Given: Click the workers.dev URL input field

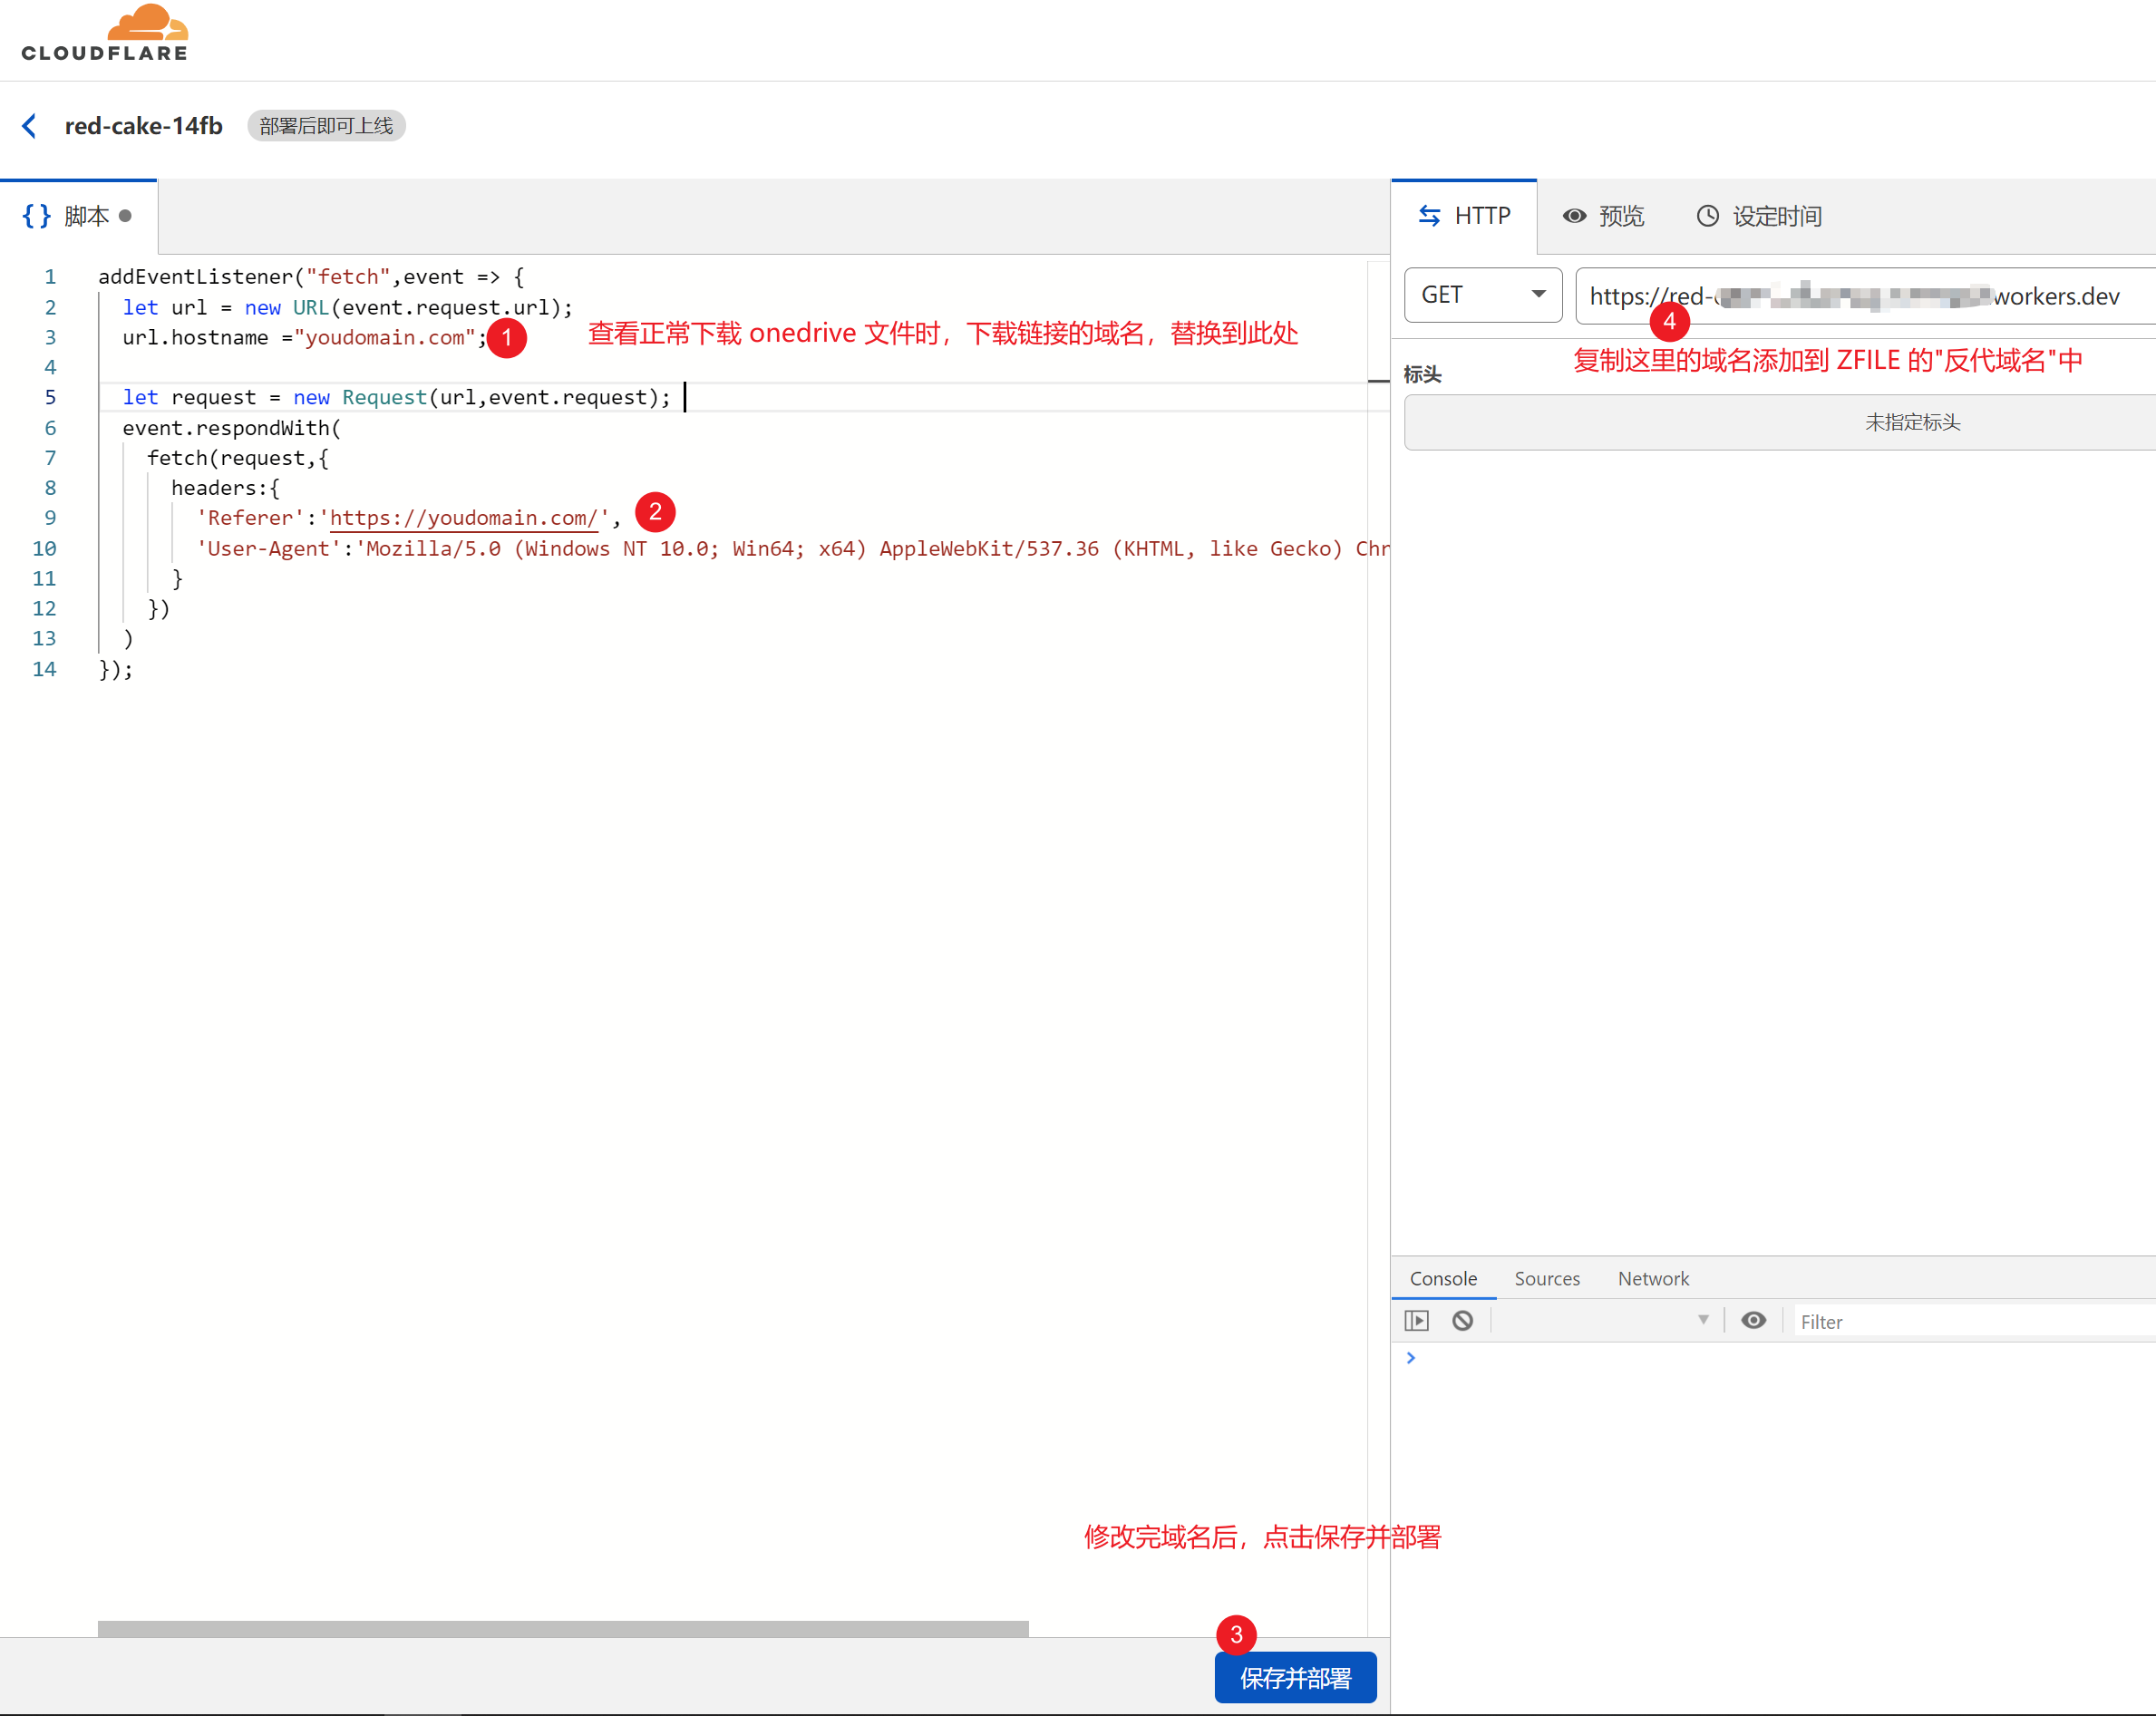Looking at the screenshot, I should point(1865,296).
